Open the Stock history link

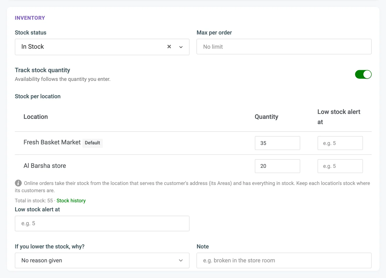(x=71, y=201)
